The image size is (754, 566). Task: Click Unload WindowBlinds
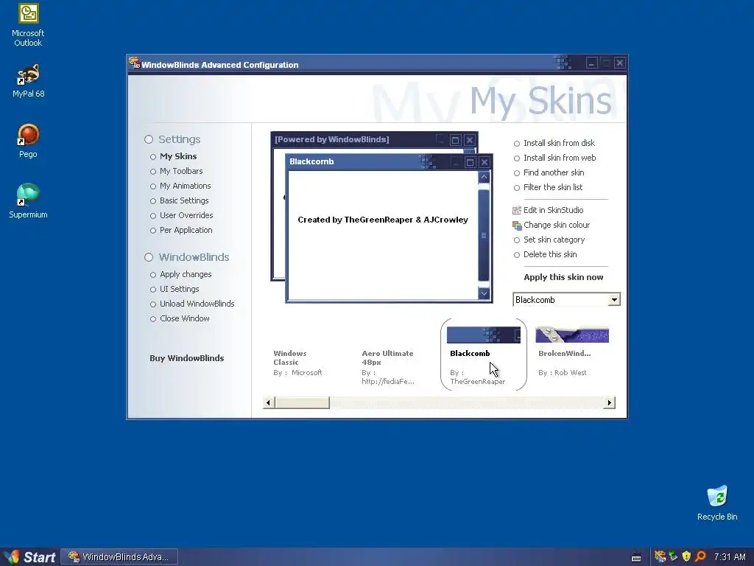coord(197,304)
